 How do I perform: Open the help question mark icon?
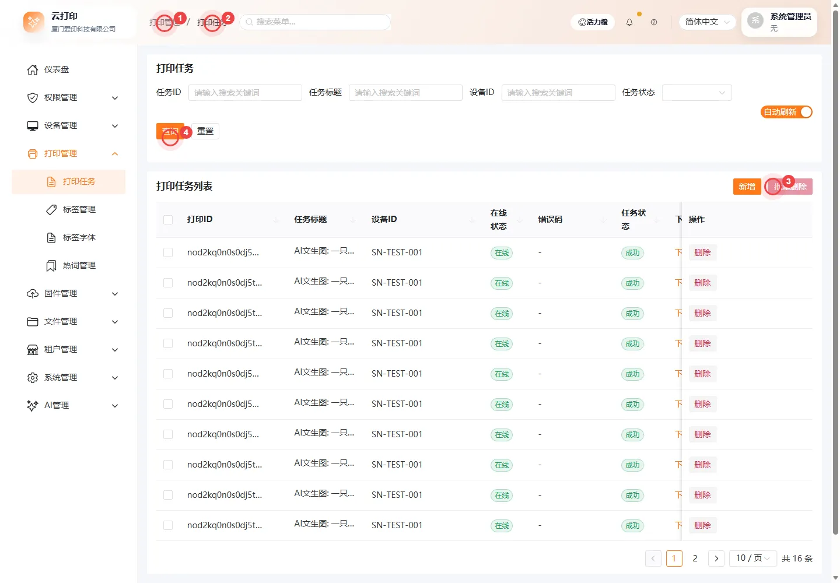coord(654,22)
